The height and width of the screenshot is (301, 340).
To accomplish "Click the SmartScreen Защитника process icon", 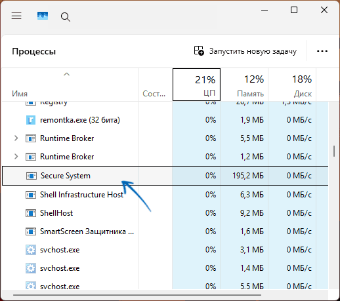I will [31, 231].
